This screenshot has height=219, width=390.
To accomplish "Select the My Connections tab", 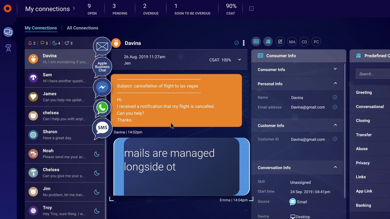I will click(x=41, y=28).
